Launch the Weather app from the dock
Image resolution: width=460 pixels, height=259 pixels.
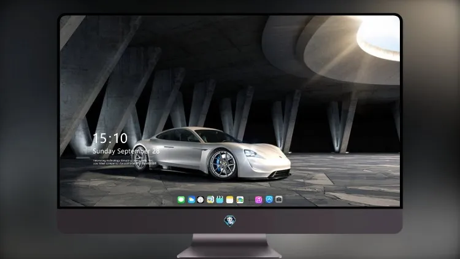pos(191,199)
